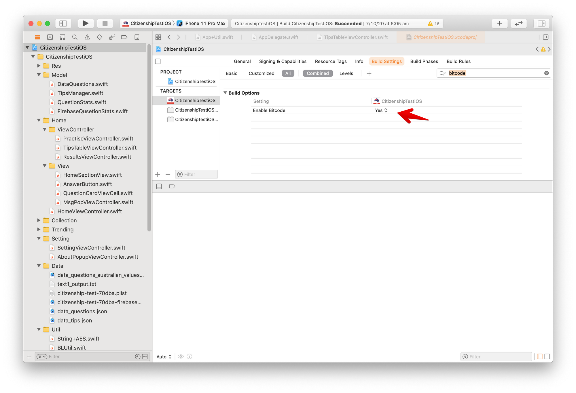Run the build with the Play button
This screenshot has height=393, width=576.
point(86,23)
